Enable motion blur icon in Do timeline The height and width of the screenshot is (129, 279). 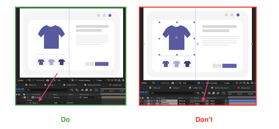(x=91, y=90)
